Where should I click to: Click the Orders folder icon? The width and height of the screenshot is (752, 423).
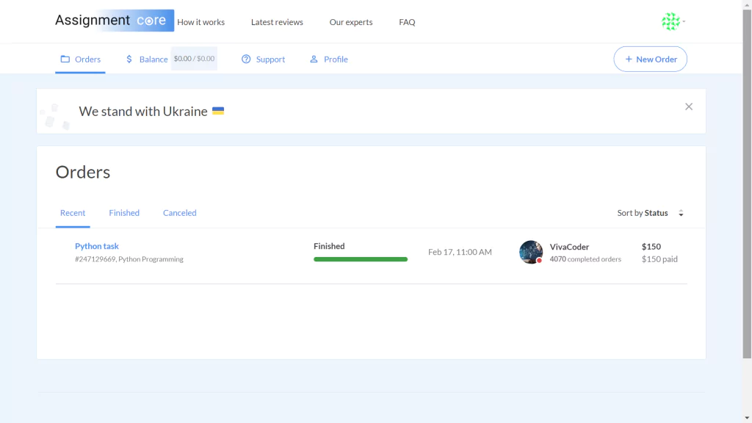point(65,59)
